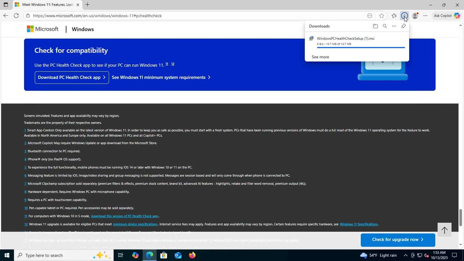
Task: Search downloads with magnifier icon
Action: (385, 26)
